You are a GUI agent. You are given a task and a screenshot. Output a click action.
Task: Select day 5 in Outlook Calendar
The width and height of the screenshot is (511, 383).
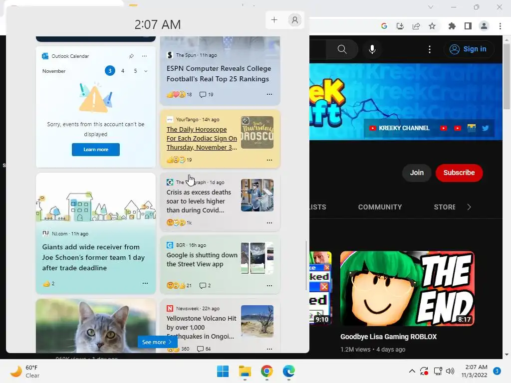coord(135,71)
